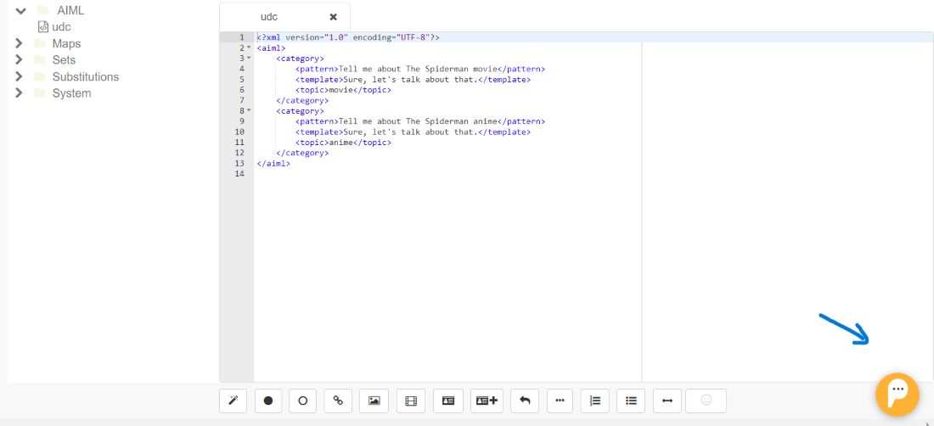Click the card icon button
Screen dimensions: 934x426
point(448,401)
